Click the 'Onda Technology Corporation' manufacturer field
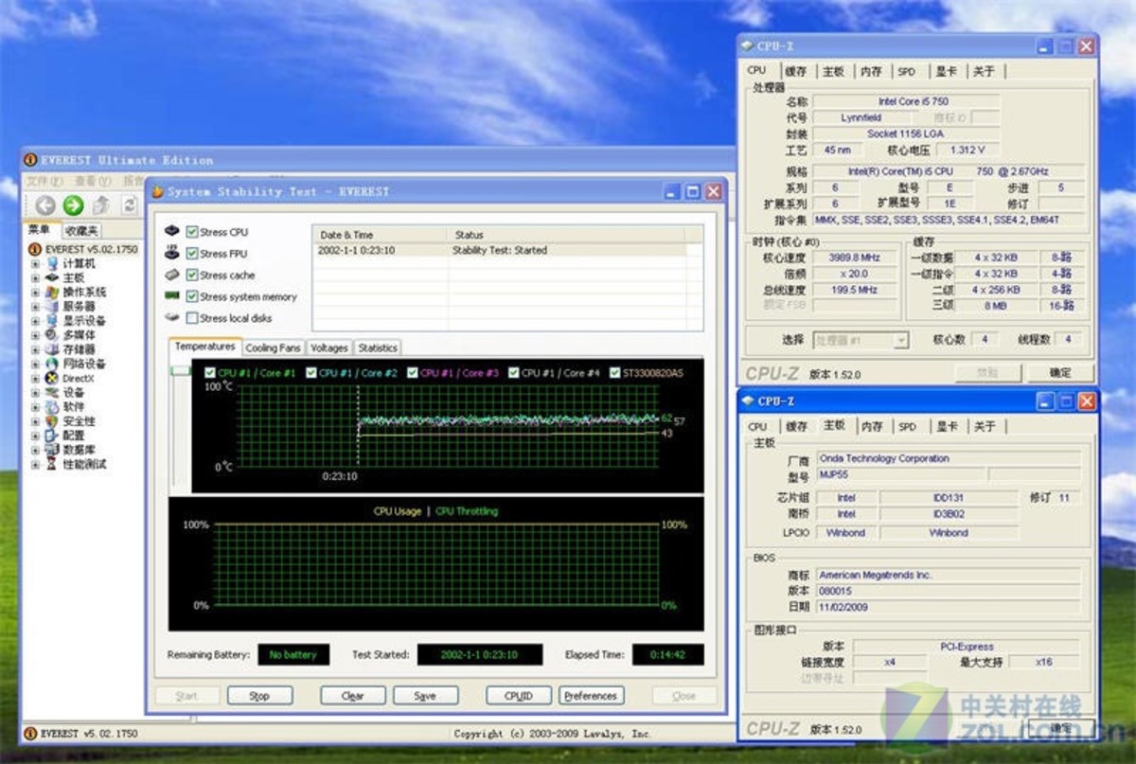This screenshot has height=764, width=1136. (x=949, y=458)
